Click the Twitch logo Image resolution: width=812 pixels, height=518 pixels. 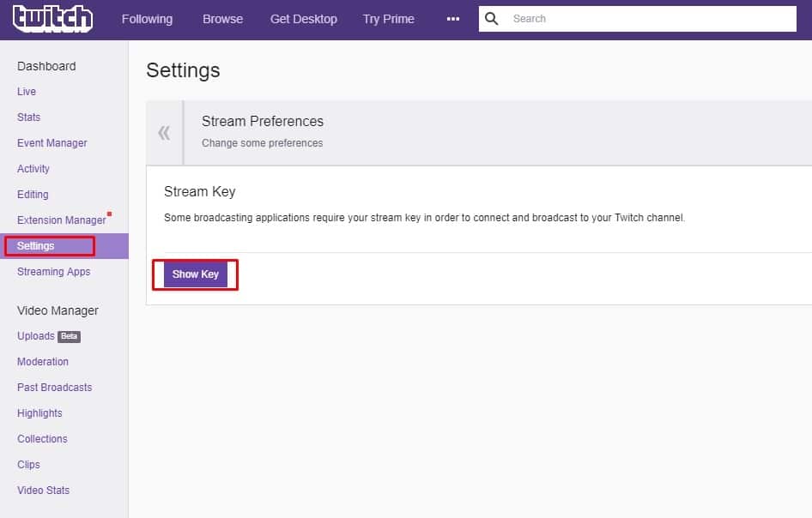pos(52,19)
